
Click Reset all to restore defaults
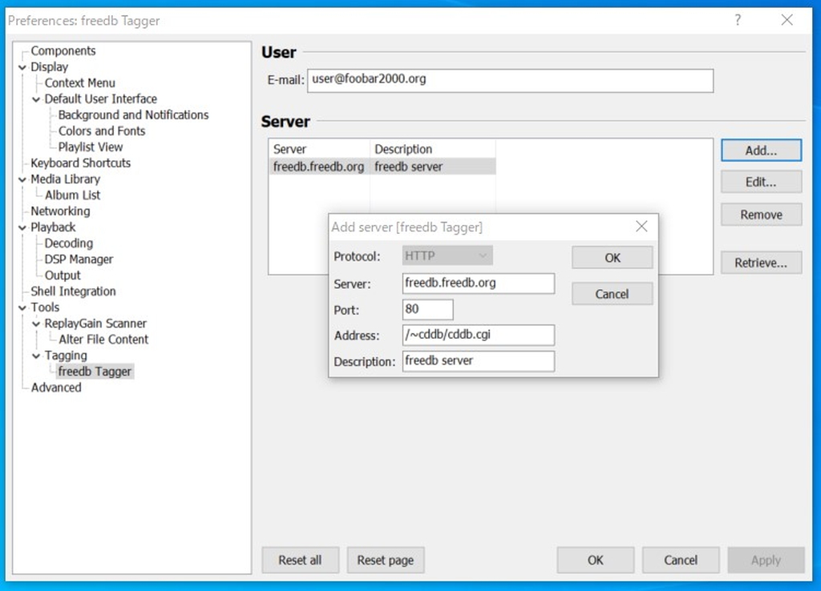point(300,560)
